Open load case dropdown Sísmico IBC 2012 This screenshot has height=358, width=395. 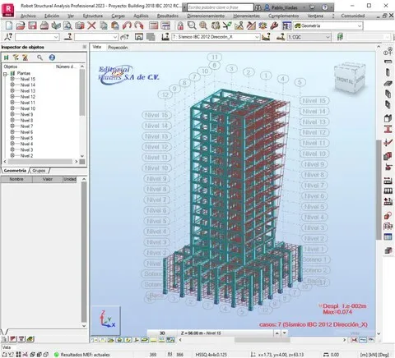pos(216,37)
